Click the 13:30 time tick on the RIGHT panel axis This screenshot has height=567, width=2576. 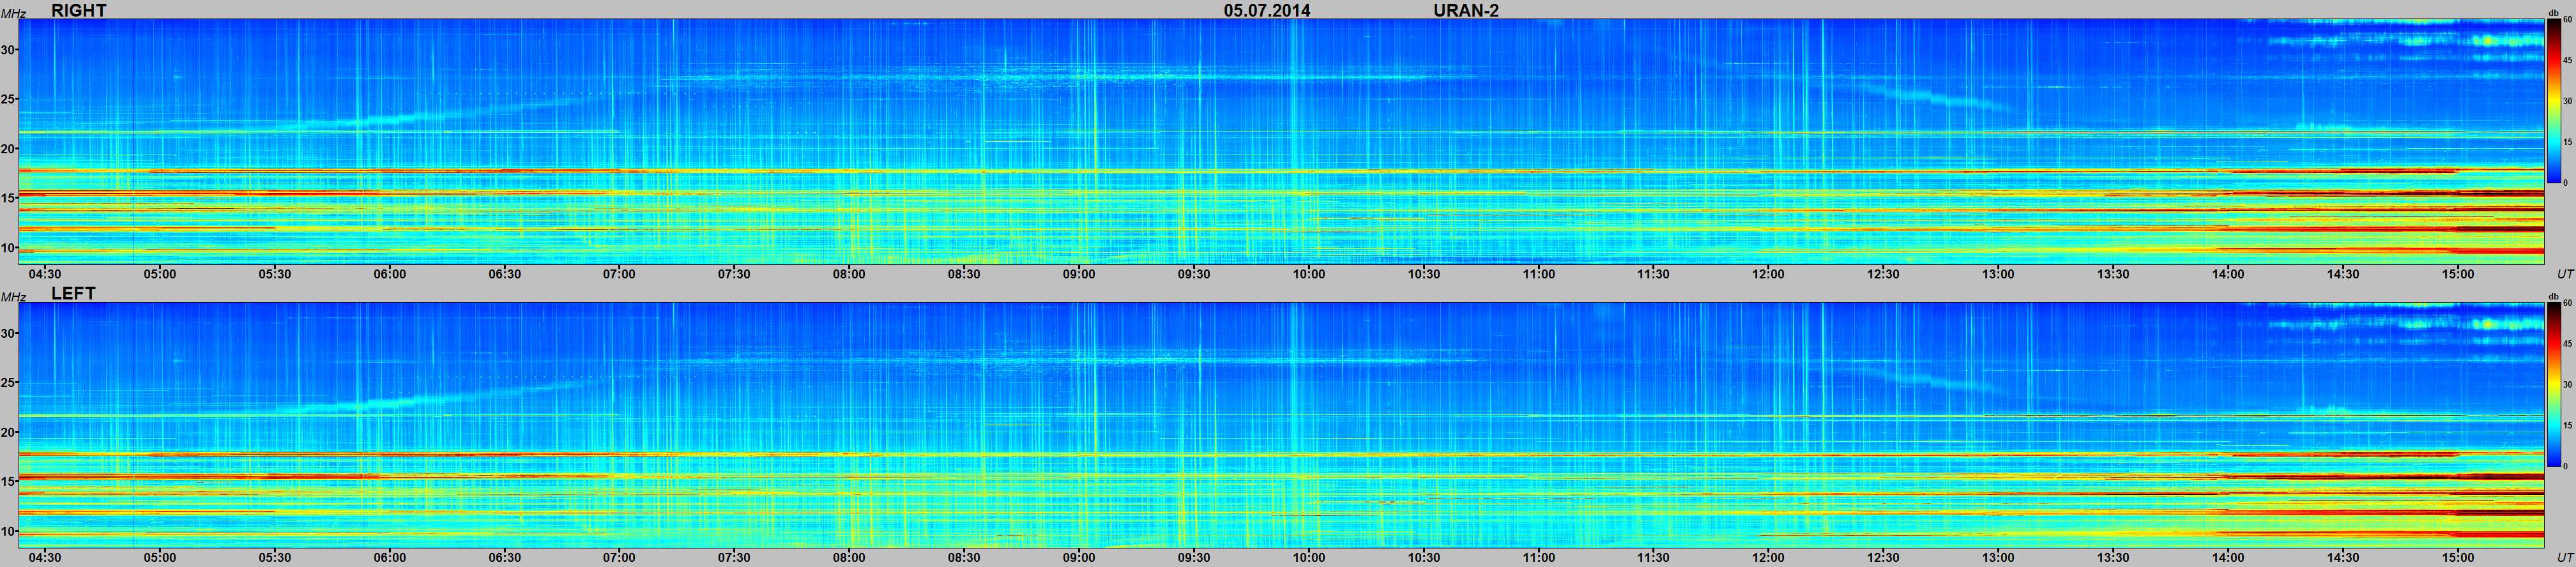click(2113, 274)
